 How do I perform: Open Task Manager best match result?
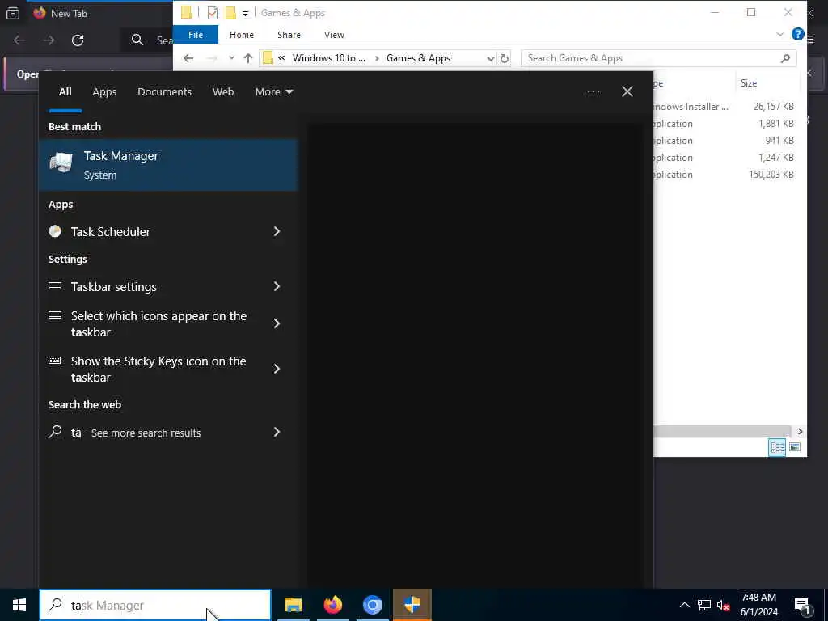tap(168, 165)
